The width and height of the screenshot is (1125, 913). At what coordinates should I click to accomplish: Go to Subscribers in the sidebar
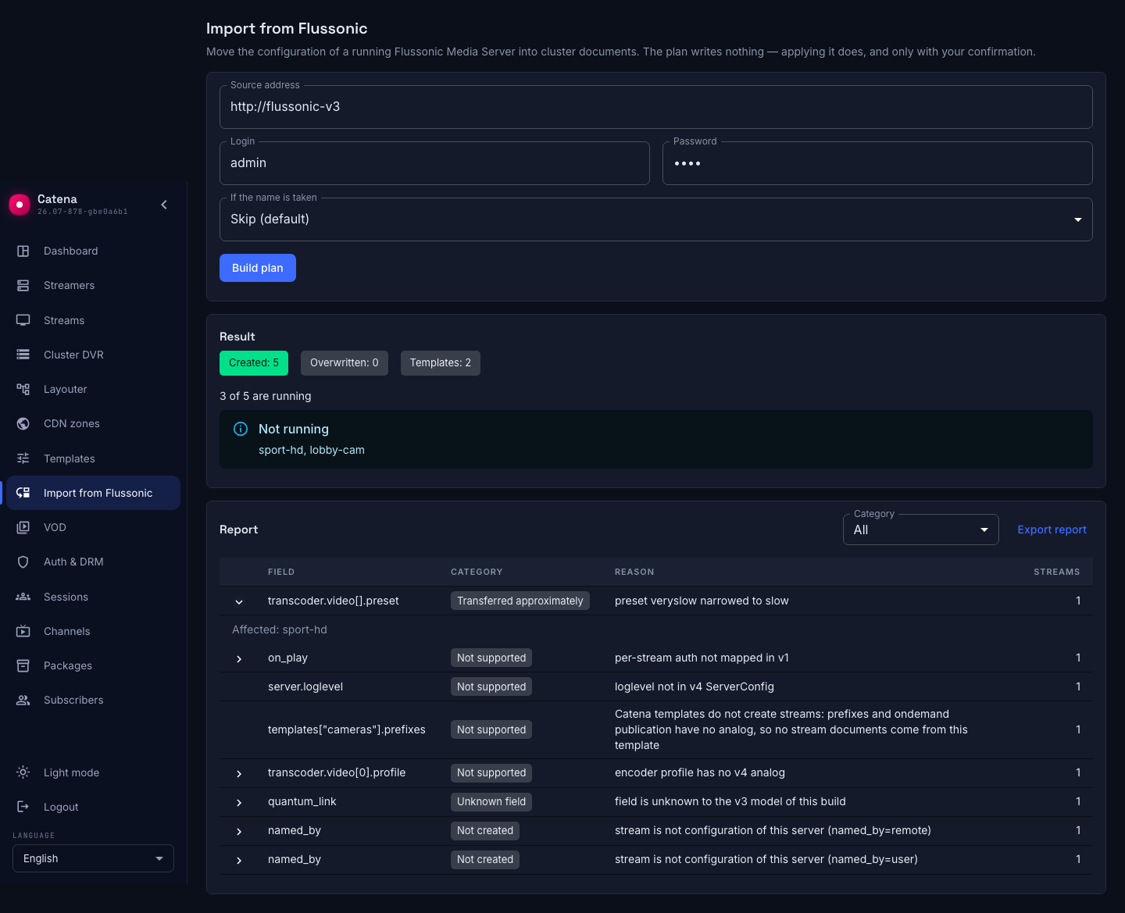[94, 700]
